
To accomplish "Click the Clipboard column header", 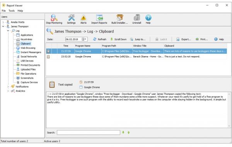I will pyautogui.click(x=195, y=46).
